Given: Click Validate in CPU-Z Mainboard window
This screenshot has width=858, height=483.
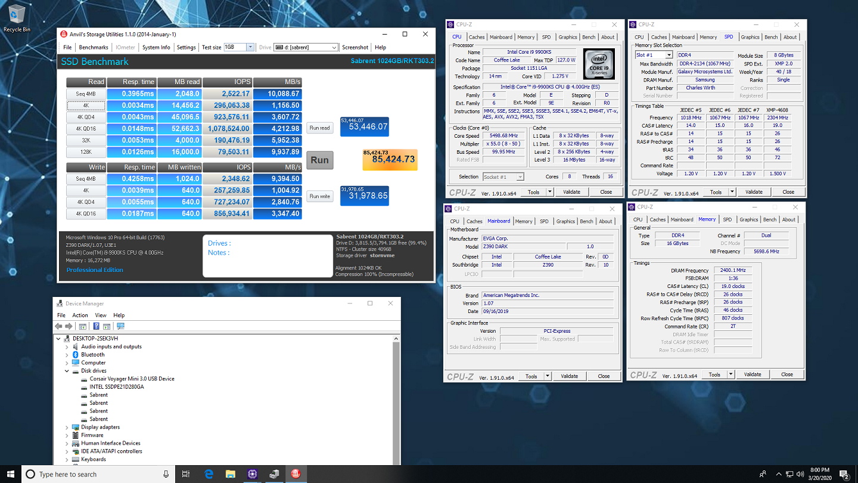Looking at the screenshot, I should pos(570,376).
